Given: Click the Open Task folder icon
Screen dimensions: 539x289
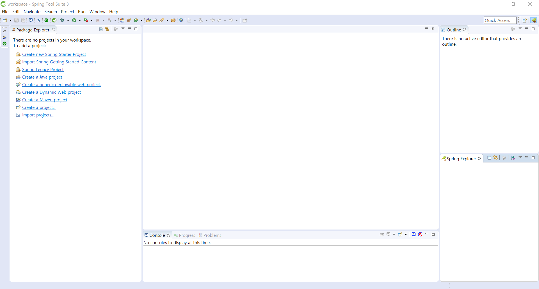Looking at the screenshot, I should point(155,20).
